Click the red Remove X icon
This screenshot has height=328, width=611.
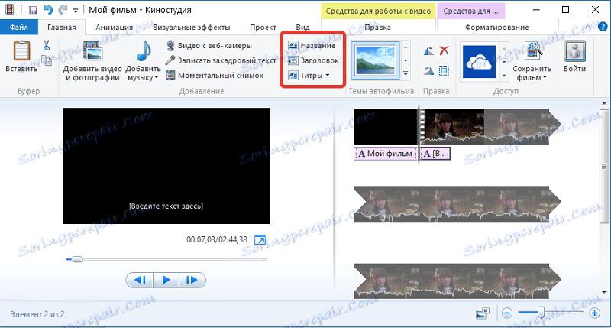coord(444,50)
